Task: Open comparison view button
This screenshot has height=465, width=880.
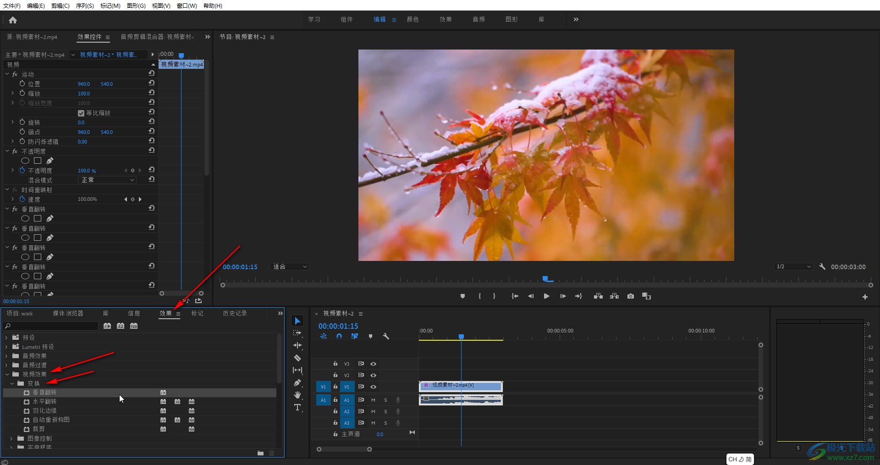Action: coord(646,296)
